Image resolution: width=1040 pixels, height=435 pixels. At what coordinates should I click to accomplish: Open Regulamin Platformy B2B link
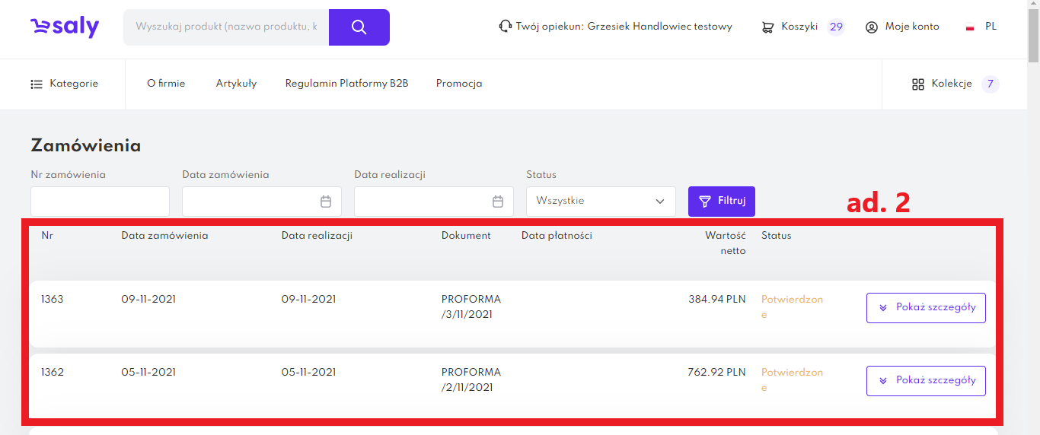click(x=346, y=84)
